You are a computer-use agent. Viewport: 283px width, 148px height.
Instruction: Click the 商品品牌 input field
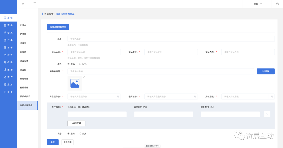[x=94, y=52]
